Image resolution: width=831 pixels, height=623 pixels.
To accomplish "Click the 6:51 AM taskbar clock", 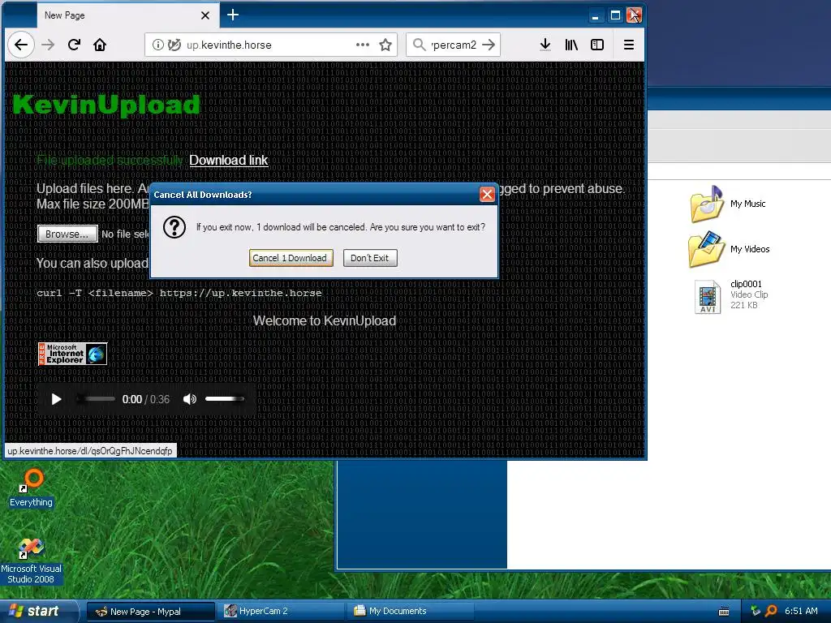I will tap(801, 612).
